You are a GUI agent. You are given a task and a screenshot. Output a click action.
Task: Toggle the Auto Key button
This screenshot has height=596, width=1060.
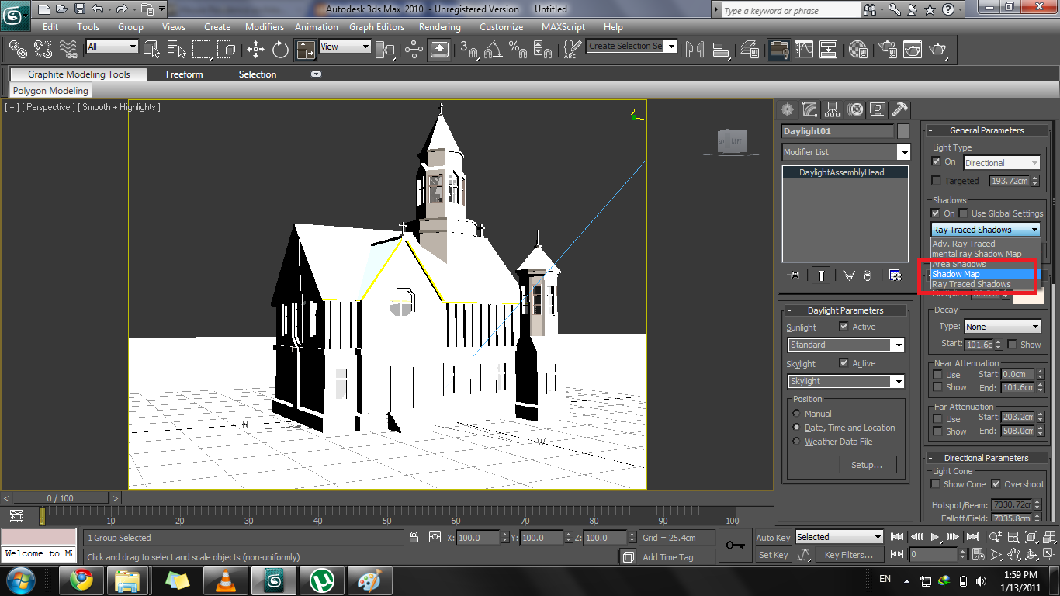(773, 538)
